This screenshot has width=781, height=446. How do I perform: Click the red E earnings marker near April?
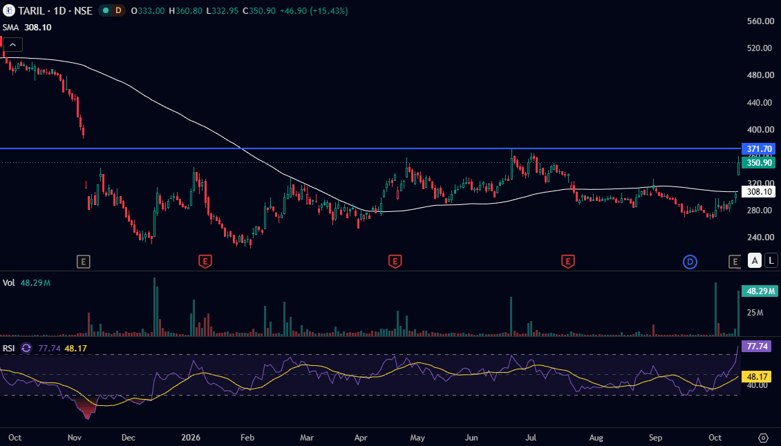395,262
